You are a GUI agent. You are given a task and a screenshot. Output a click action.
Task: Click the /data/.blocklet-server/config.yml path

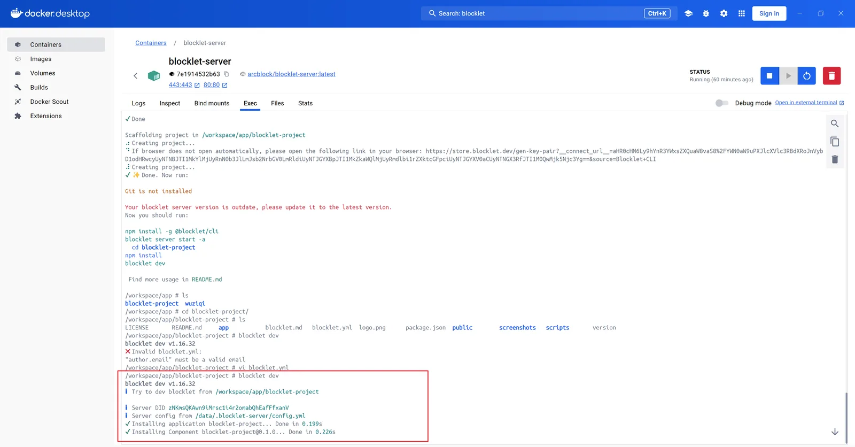point(251,416)
